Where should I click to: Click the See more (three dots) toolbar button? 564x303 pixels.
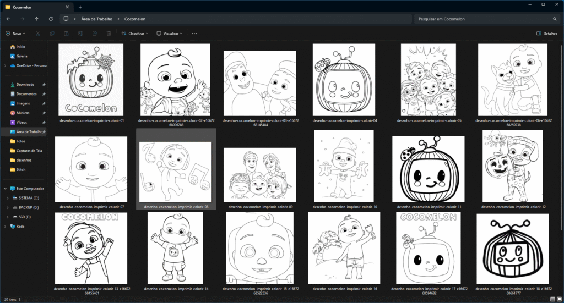194,34
